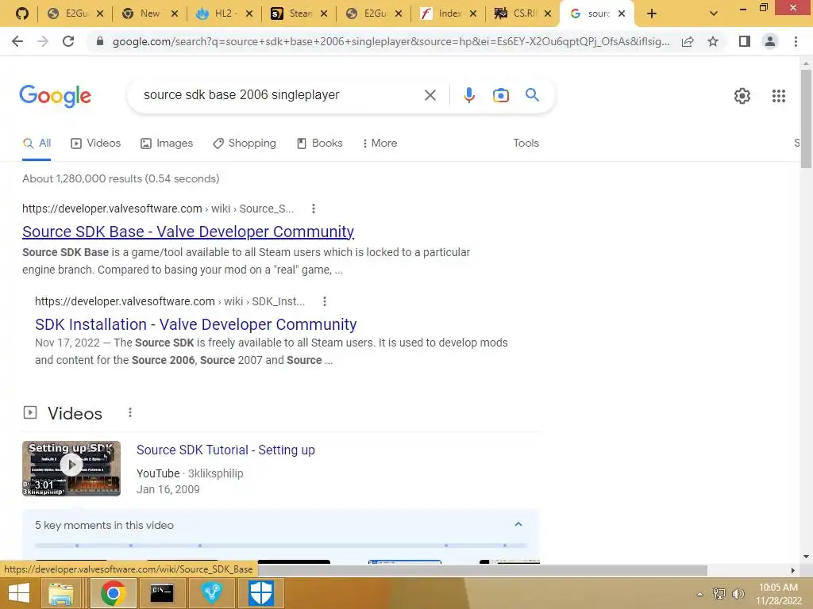Open SDK Installation - Valve Developer Community
This screenshot has width=813, height=609.
click(196, 324)
